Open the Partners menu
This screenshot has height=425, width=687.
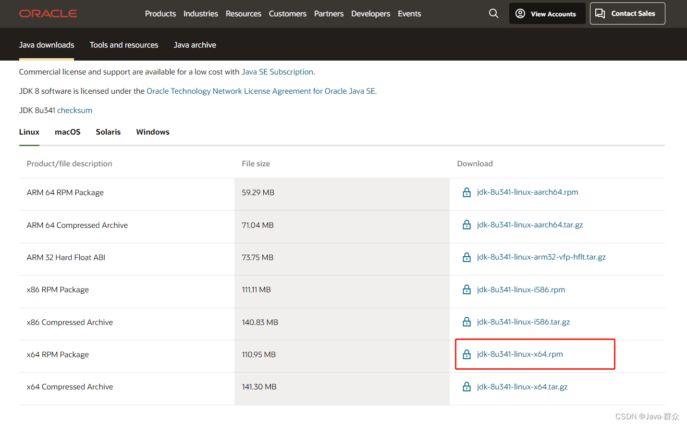pos(329,13)
